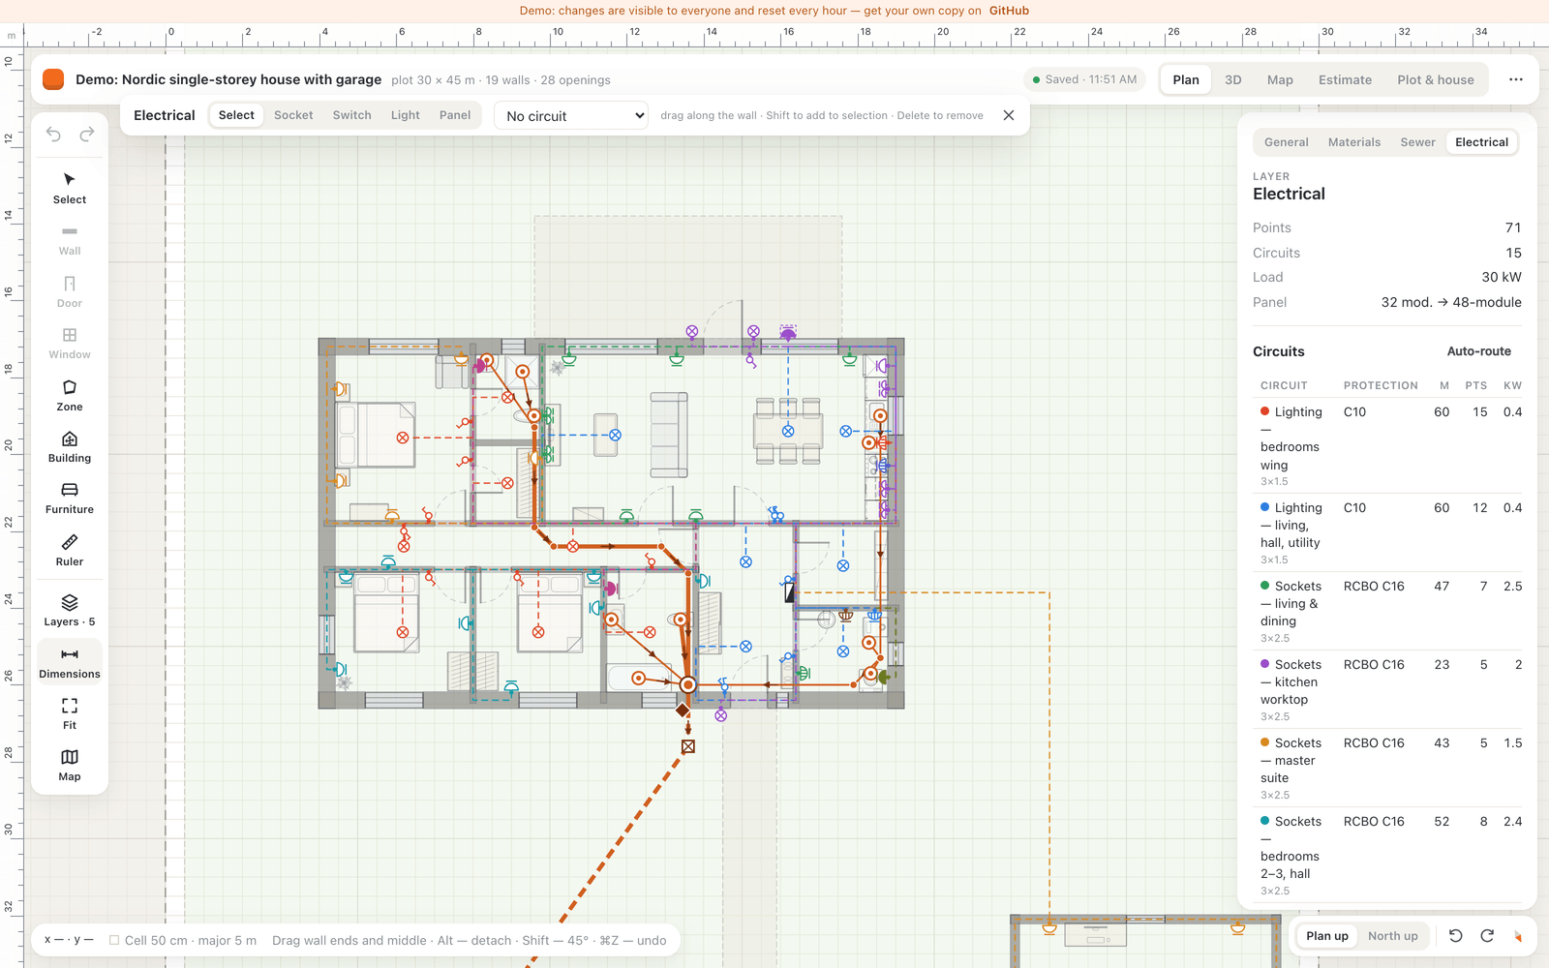Screen dimensions: 1549x968
Task: Switch orientation to North up
Action: (x=1392, y=936)
